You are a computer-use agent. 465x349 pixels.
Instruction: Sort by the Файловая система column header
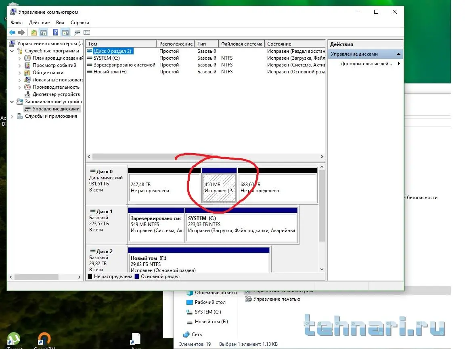click(241, 44)
